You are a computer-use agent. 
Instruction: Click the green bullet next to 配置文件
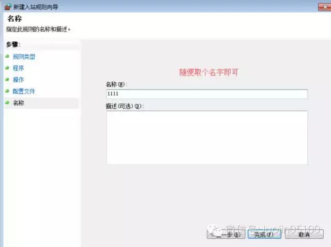(7, 91)
